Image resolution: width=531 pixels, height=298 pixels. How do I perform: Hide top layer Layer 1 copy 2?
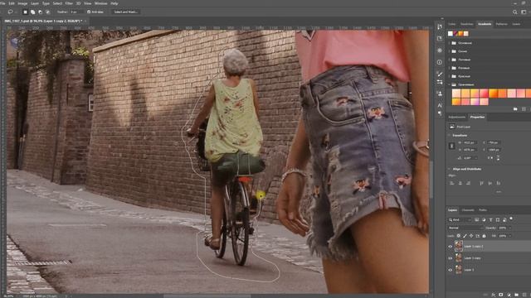[450, 247]
